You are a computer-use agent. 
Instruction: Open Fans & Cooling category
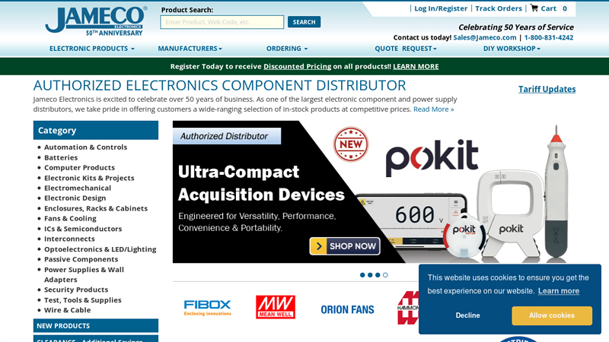pyautogui.click(x=70, y=218)
